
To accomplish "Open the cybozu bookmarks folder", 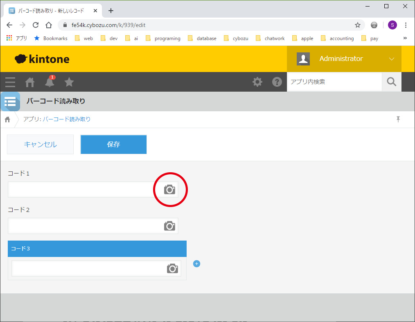I will coord(236,38).
